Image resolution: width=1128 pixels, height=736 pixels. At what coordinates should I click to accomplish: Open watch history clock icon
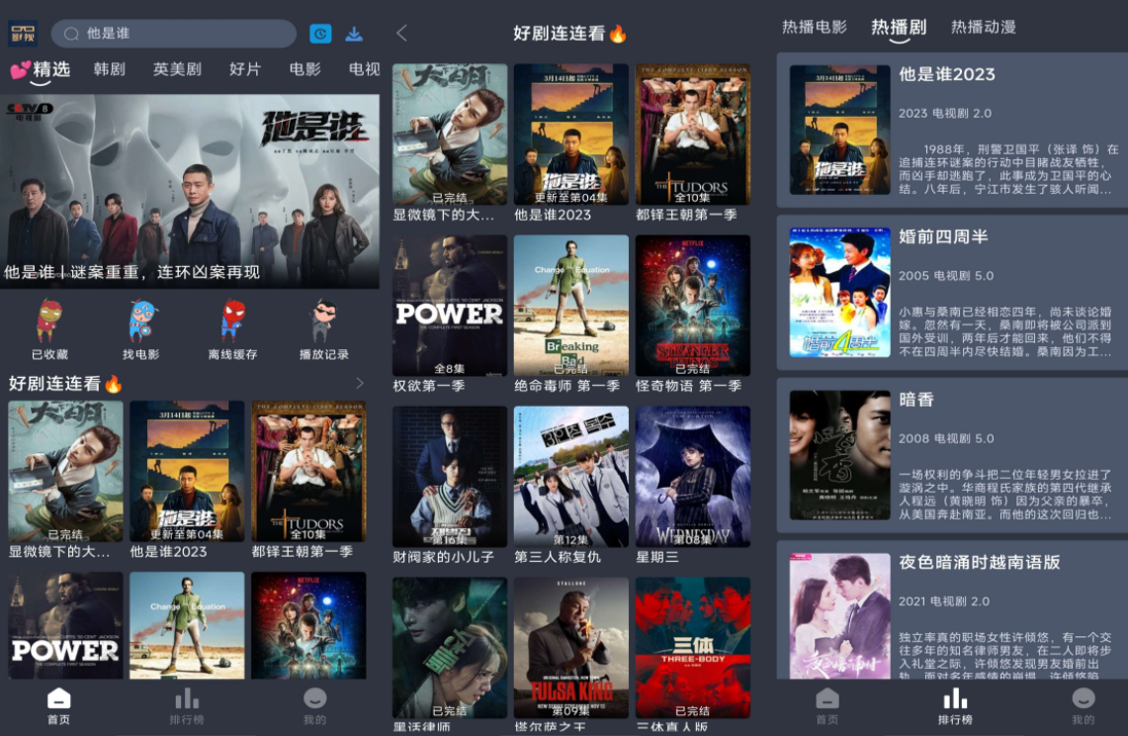pyautogui.click(x=320, y=33)
